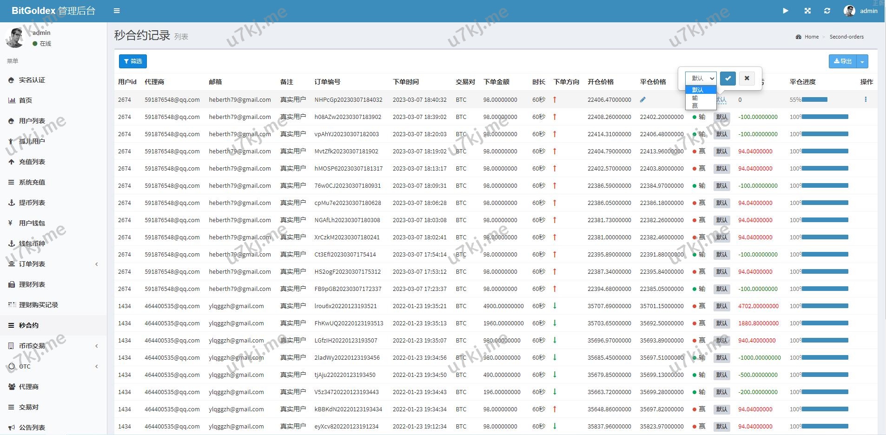Click the fullscreen expand icon
886x435 pixels.
pos(807,11)
